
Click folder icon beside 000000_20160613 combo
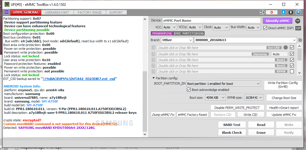tap(300, 40)
